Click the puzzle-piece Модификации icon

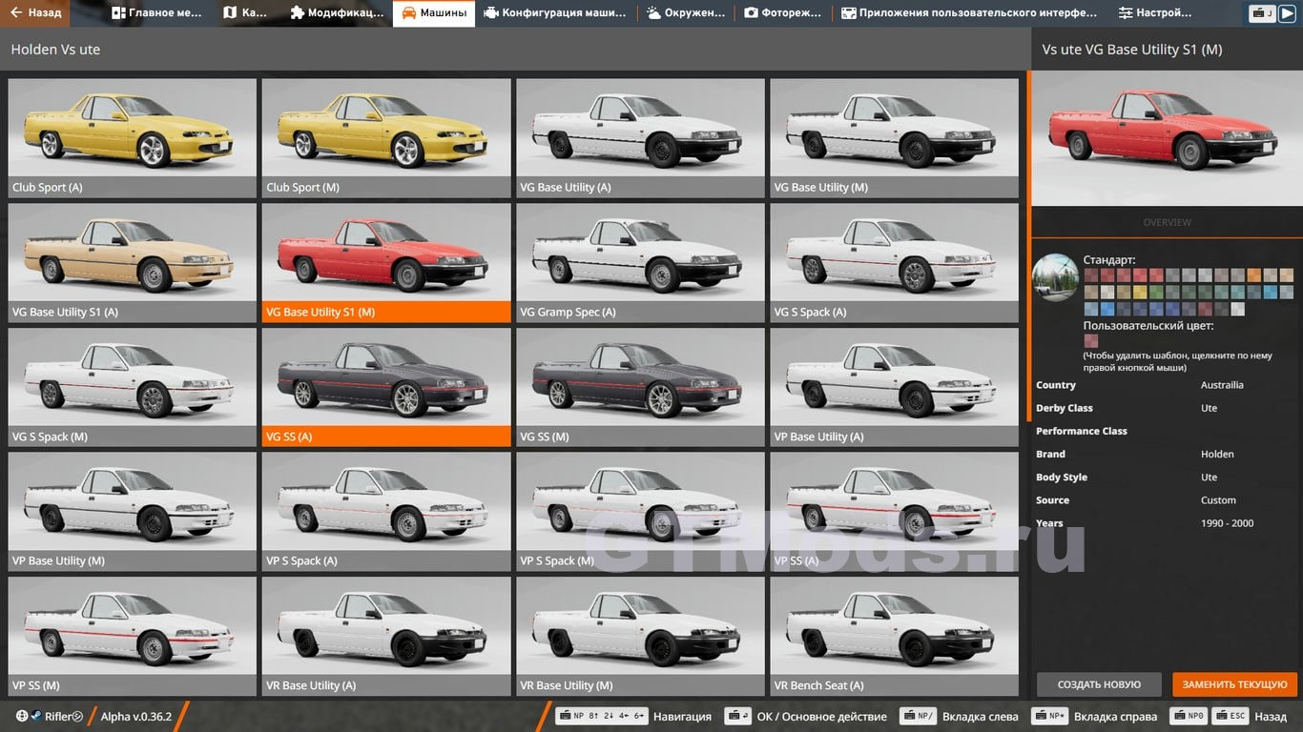[298, 13]
